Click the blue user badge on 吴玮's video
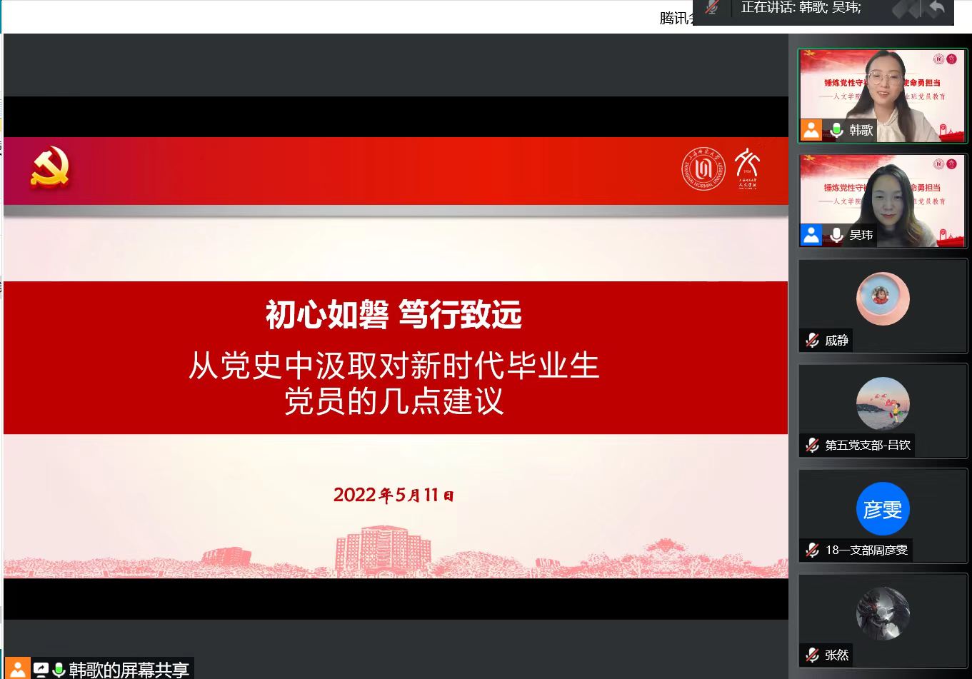Viewport: 972px width, 679px height. point(811,235)
